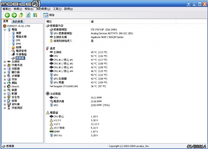Collapse the 電腦 tree node
The width and height of the screenshot is (208, 149).
5,30
